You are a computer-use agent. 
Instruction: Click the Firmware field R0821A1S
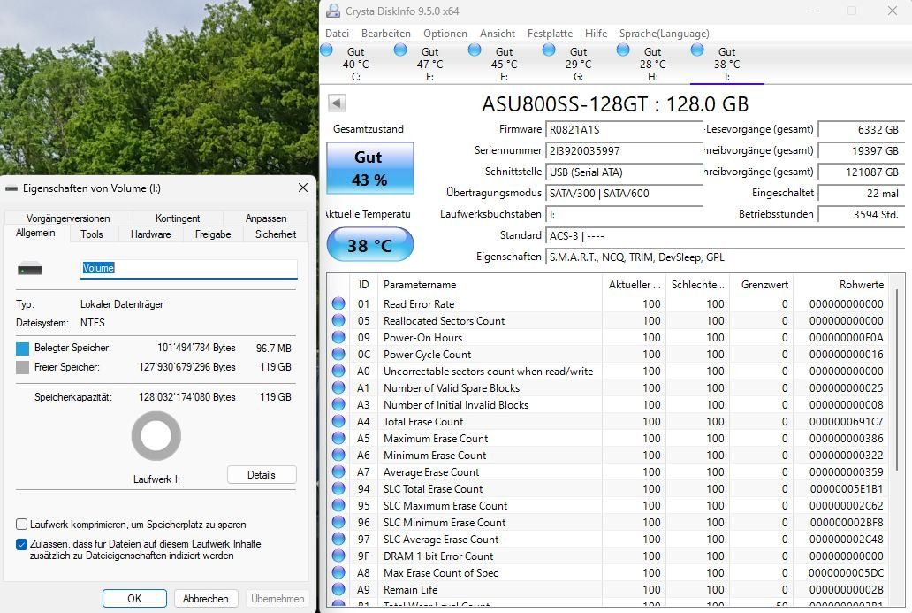click(x=624, y=130)
